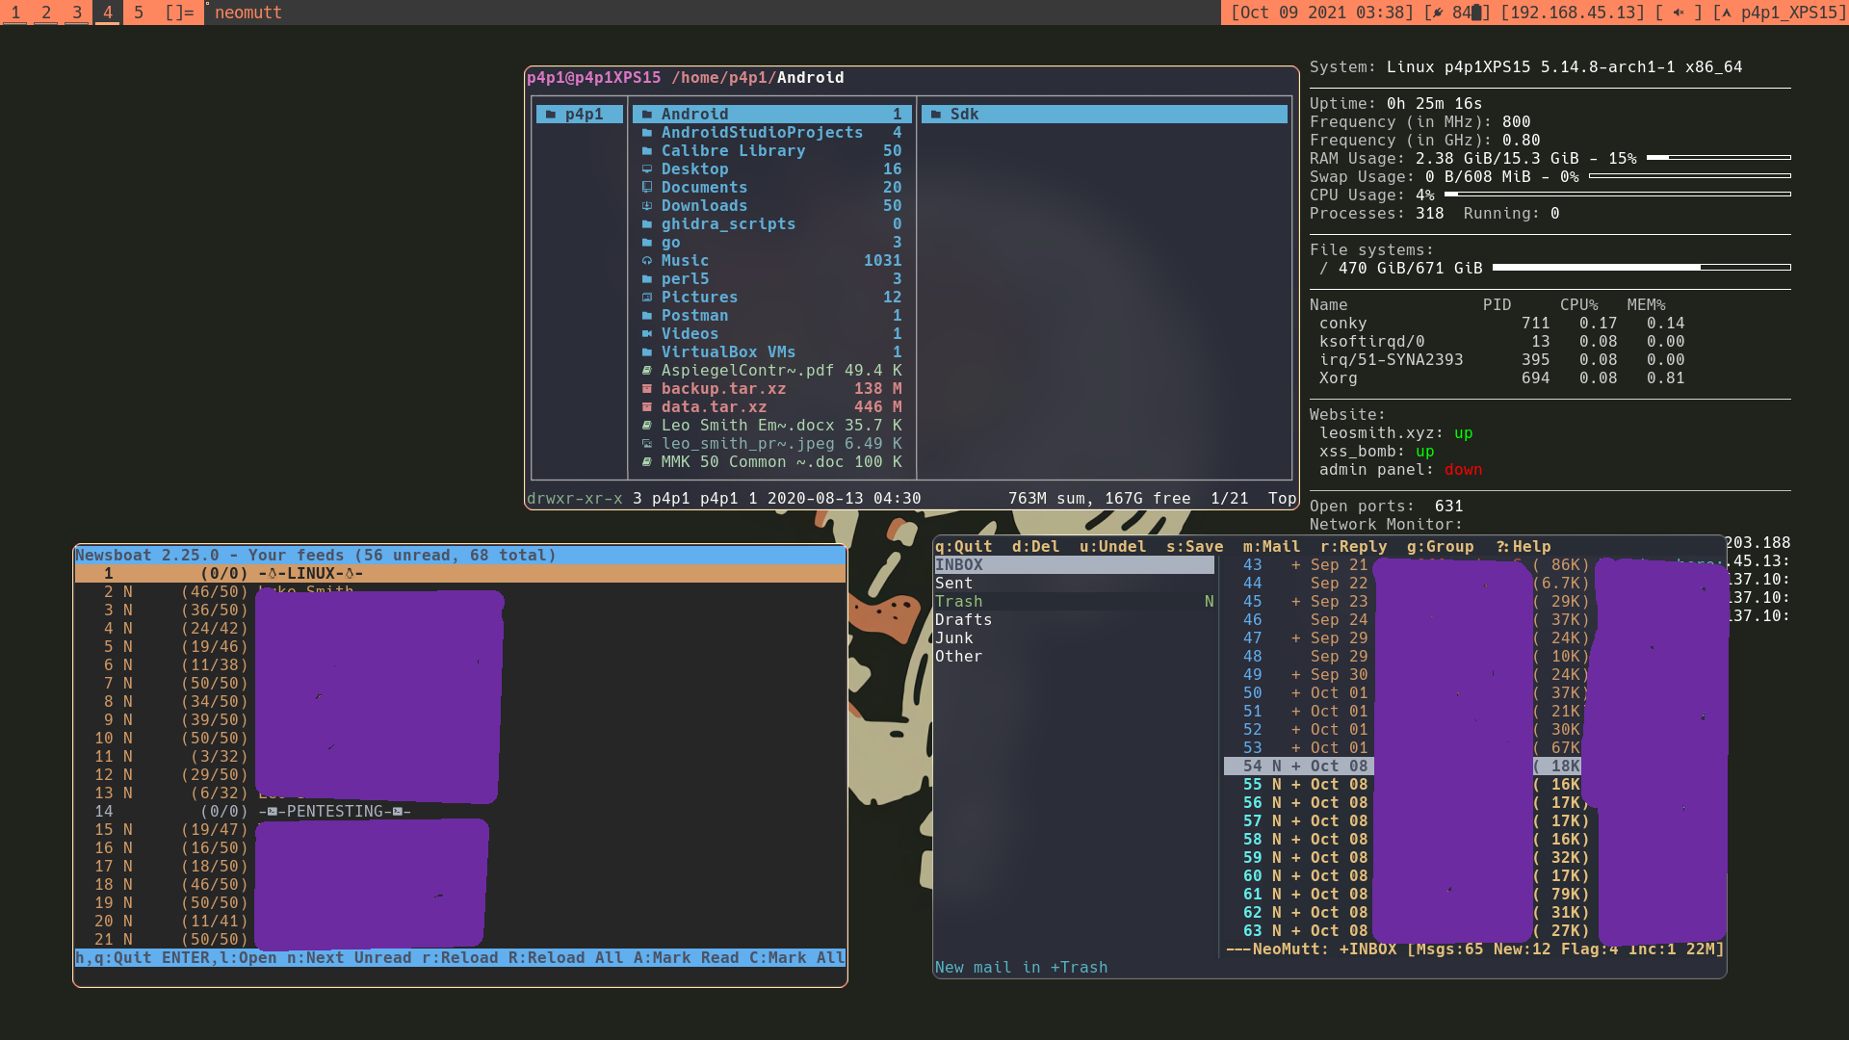Open the Sent mailbox in neomutt sidebar
1849x1040 pixels.
pyautogui.click(x=954, y=584)
